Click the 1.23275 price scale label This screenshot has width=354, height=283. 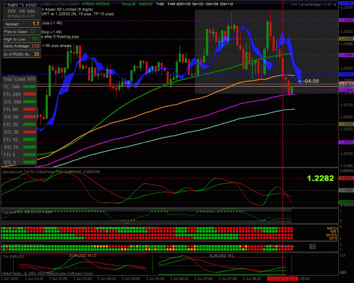tap(347, 7)
